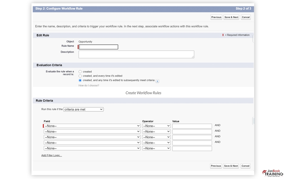Click the first Value text field
The height and width of the screenshot is (179, 286).
[192, 126]
